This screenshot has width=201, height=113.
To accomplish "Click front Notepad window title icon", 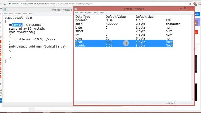I will click(76, 9).
